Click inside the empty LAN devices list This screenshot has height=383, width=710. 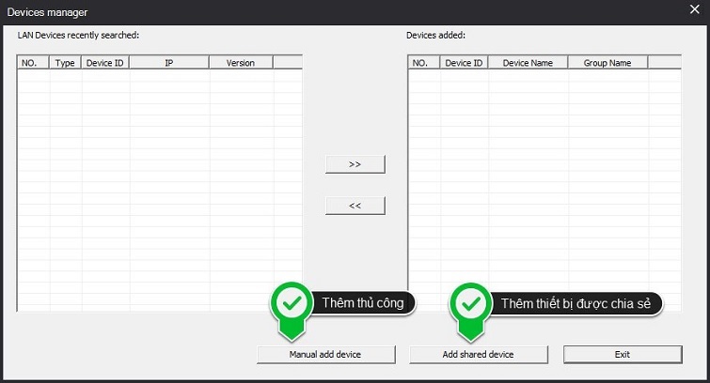160,188
